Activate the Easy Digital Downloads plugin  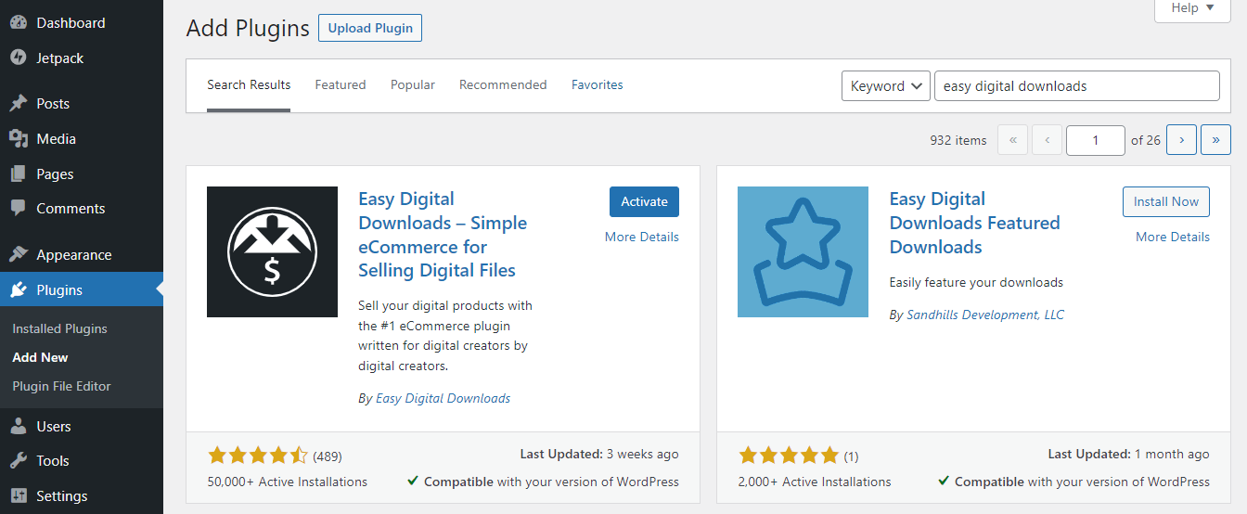[644, 201]
